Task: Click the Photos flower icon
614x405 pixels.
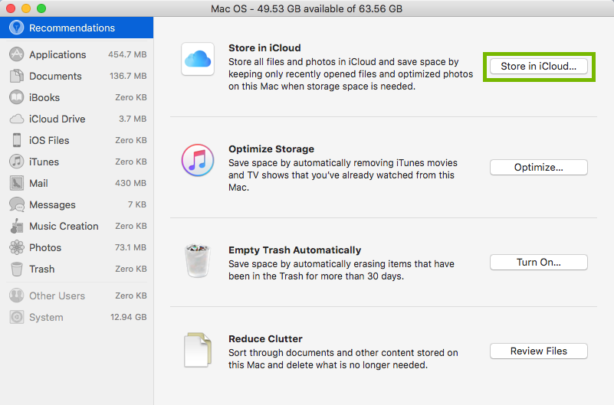Action: 16,247
